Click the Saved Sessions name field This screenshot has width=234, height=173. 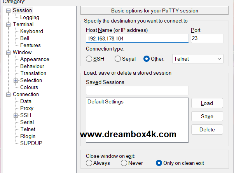(x=137, y=91)
